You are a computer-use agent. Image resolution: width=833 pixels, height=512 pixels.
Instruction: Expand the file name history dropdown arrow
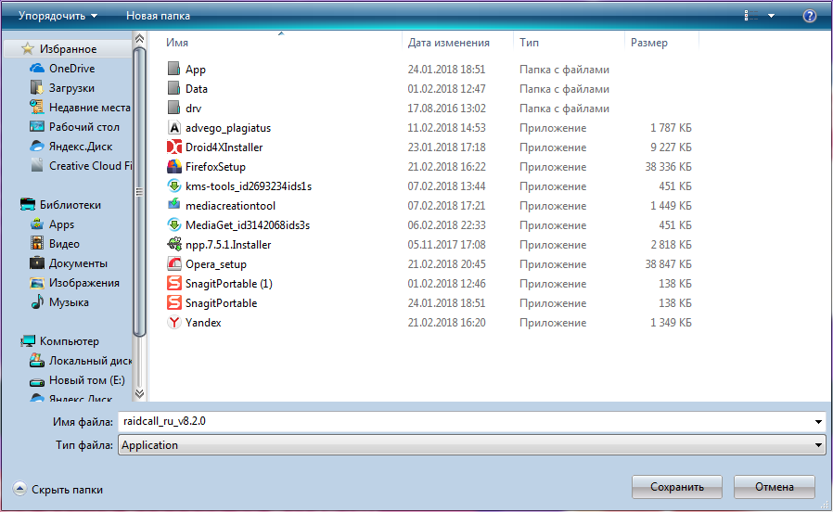pyautogui.click(x=818, y=422)
